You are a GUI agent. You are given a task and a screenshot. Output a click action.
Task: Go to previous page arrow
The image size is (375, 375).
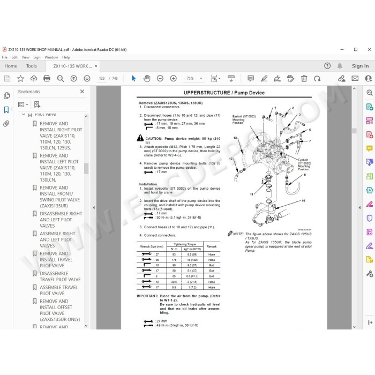(74, 78)
